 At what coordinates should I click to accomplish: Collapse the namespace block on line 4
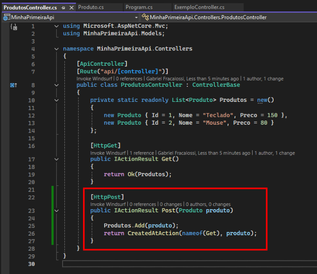tap(56, 49)
